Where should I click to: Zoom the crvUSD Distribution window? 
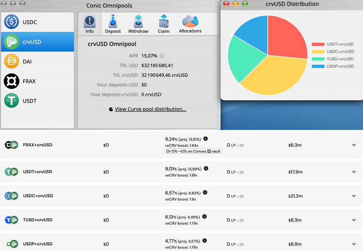coord(245,4)
